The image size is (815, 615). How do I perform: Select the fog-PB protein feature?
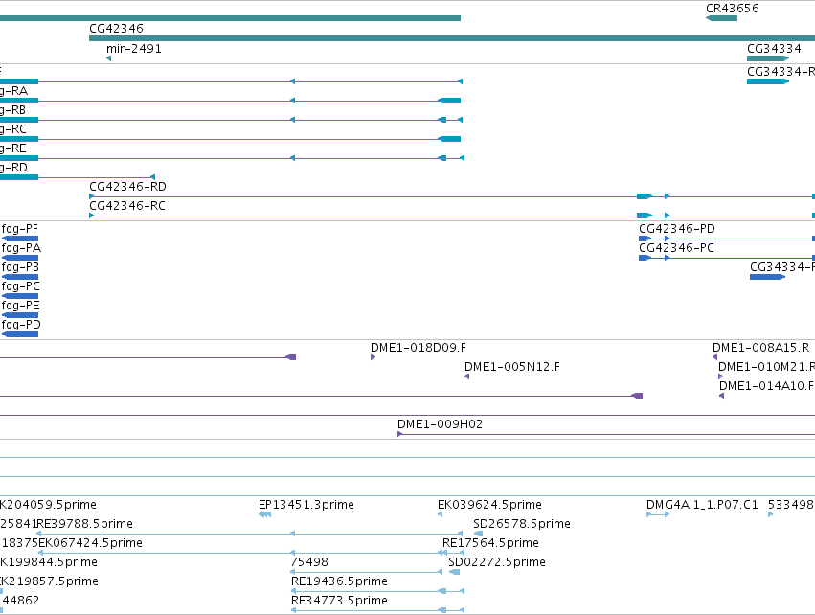(20, 277)
